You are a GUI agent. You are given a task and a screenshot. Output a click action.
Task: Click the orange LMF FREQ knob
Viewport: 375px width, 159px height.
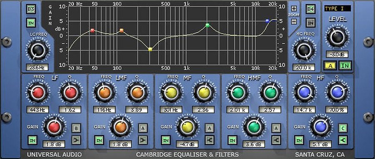coord(105,92)
